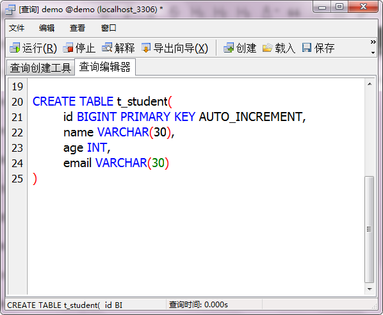
Task: Click the t_student table name
Action: [x=142, y=102]
